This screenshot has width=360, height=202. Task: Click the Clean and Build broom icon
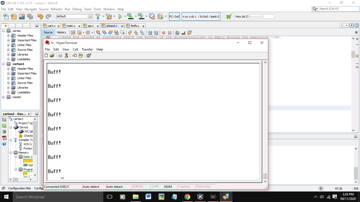pos(109,16)
